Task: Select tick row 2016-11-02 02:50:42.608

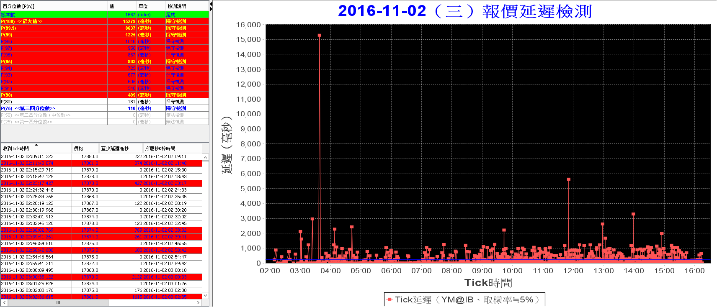Action: [101, 250]
